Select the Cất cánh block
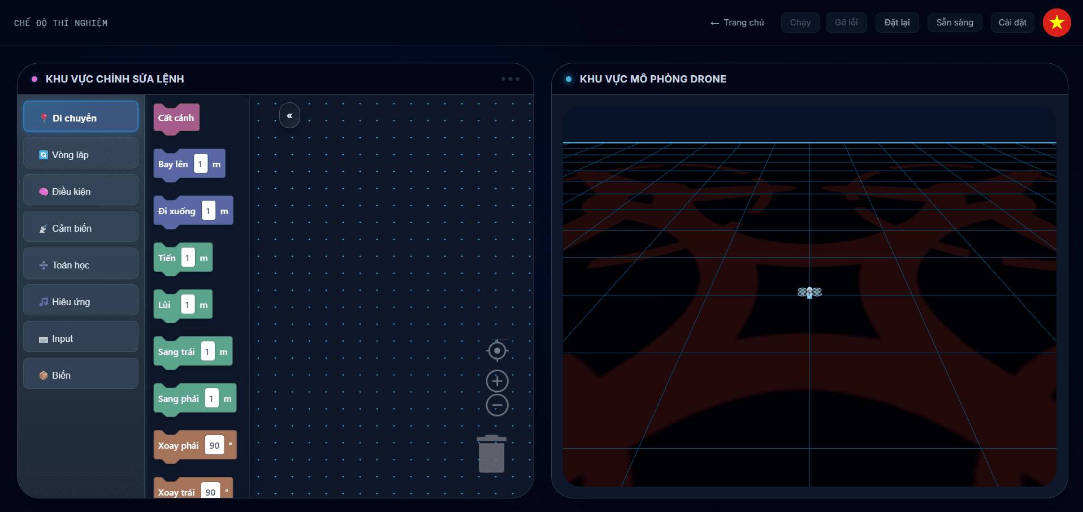Viewport: 1083px width, 512px height. tap(176, 118)
